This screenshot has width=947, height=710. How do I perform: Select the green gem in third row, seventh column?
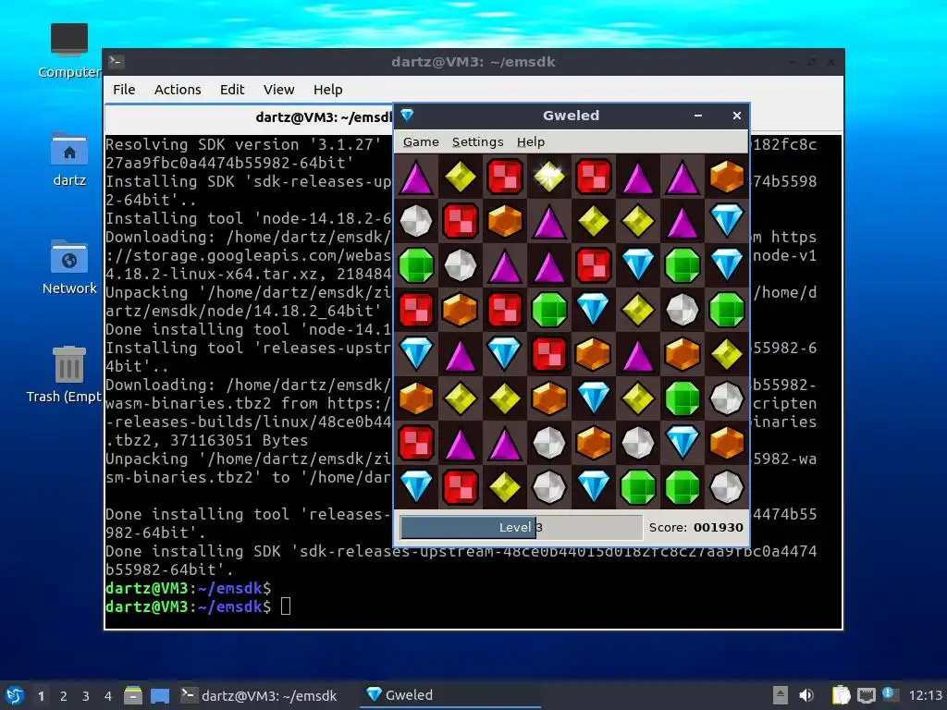tap(683, 265)
